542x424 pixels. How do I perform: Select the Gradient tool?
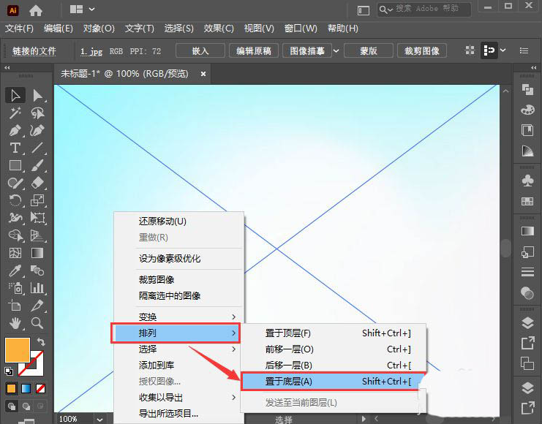tap(37, 253)
